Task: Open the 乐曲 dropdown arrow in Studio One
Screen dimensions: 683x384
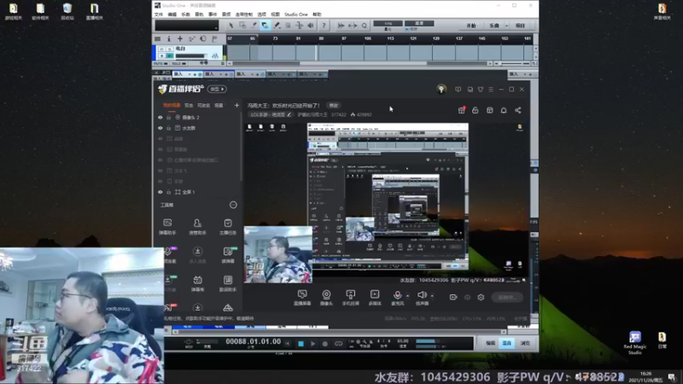Action: coord(506,26)
